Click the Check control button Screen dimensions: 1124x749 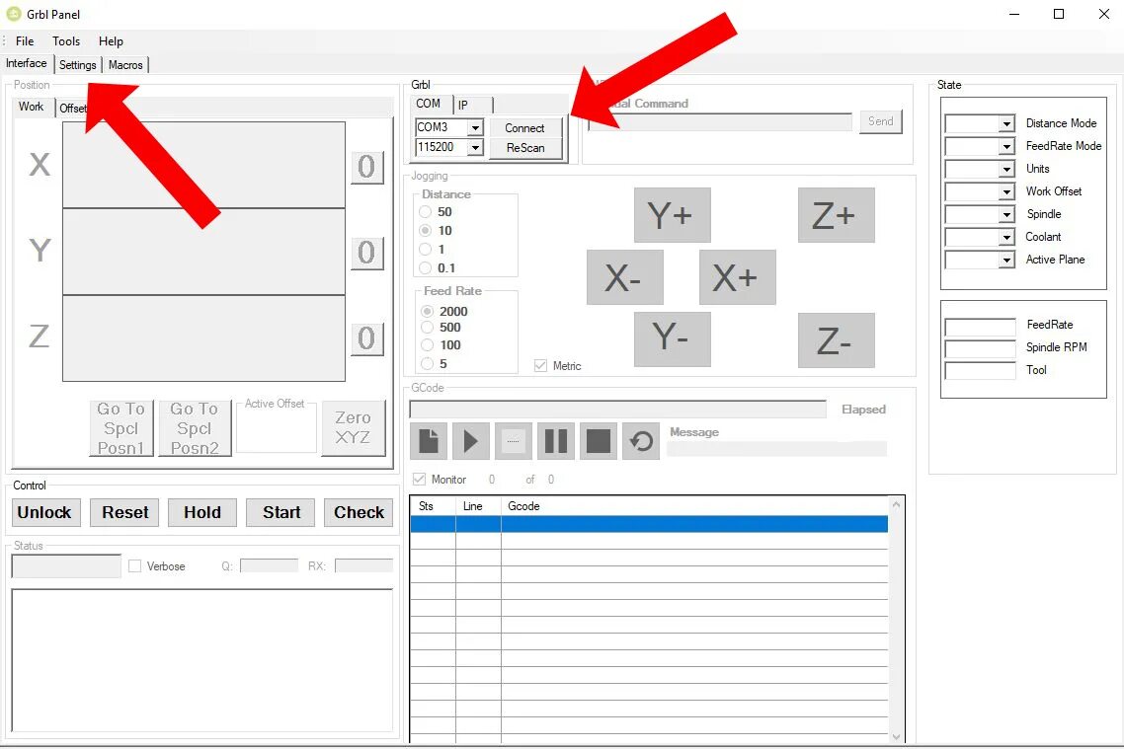(359, 513)
